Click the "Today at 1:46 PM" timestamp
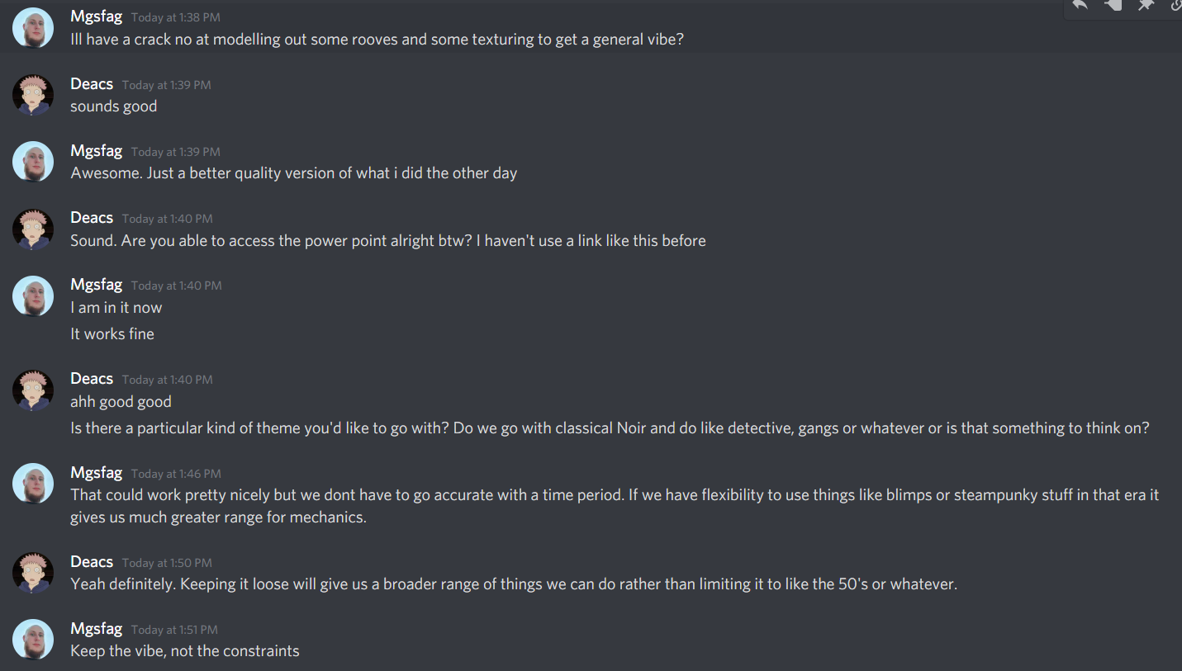1182x671 pixels. pyautogui.click(x=176, y=474)
